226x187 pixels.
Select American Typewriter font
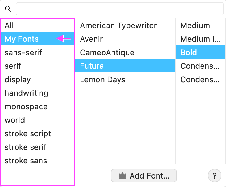tap(118, 26)
